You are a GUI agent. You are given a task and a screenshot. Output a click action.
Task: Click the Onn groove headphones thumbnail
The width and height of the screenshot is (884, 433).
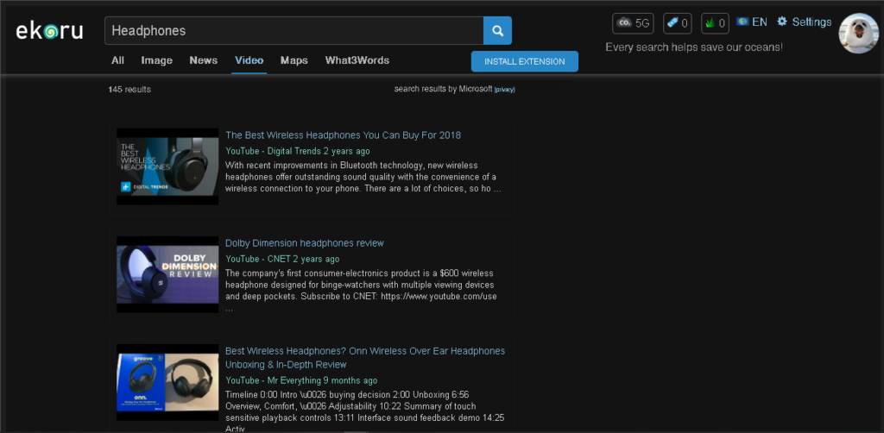(167, 382)
